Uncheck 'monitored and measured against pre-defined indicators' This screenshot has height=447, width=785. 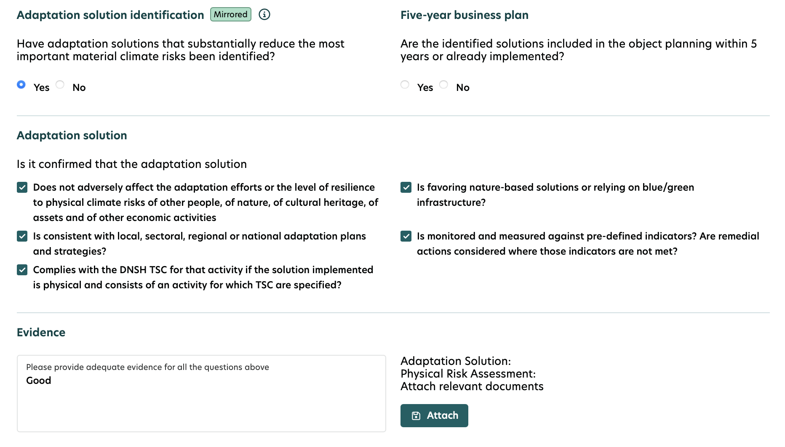click(x=406, y=236)
